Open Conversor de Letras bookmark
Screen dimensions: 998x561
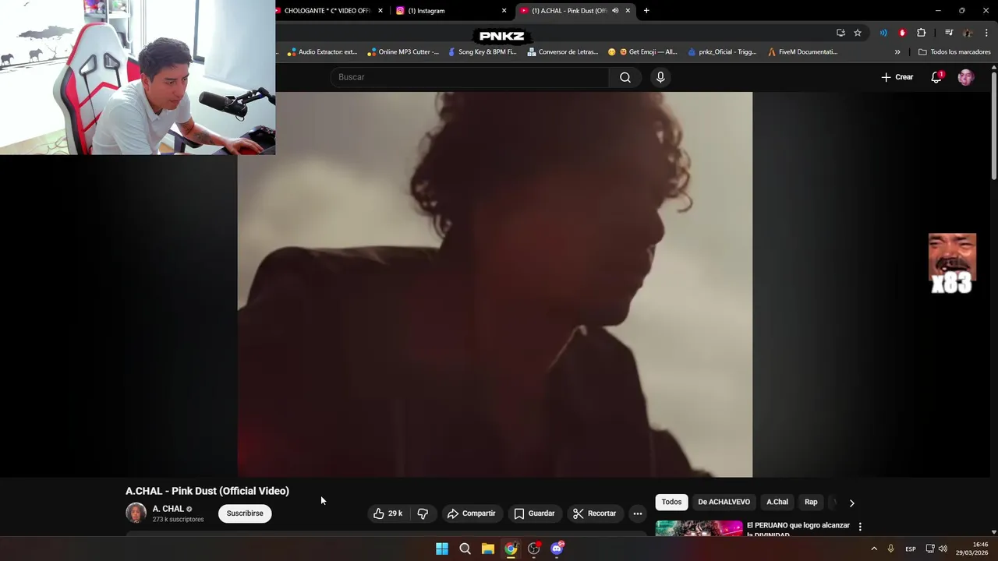[x=562, y=52]
